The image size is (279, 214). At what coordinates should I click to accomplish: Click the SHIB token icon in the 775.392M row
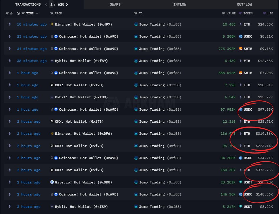coord(241,48)
